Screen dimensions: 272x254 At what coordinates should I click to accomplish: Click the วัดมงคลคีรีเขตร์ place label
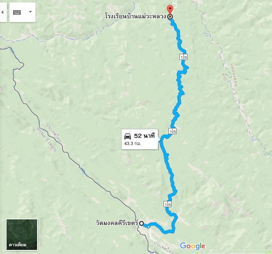[117, 223]
